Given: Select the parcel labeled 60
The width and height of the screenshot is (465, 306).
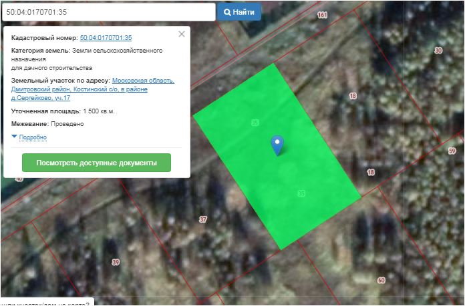Looking at the screenshot, I should [x=381, y=280].
